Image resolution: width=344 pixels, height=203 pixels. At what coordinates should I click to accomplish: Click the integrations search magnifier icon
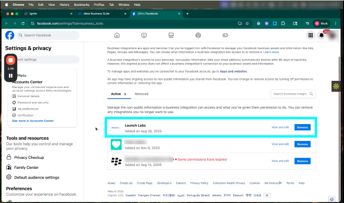click(x=311, y=94)
